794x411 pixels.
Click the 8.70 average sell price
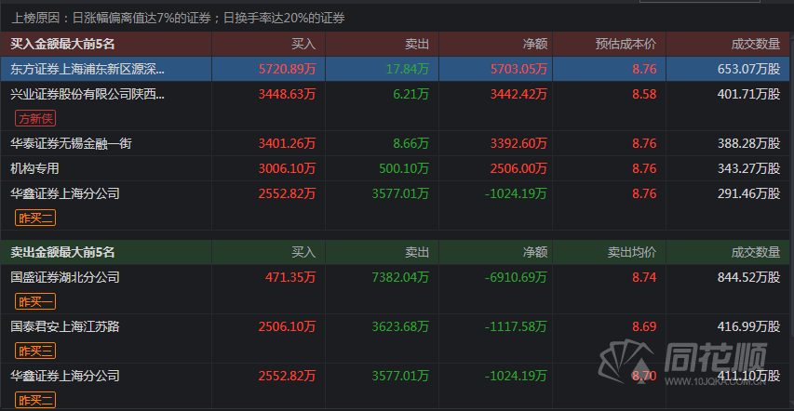point(644,376)
